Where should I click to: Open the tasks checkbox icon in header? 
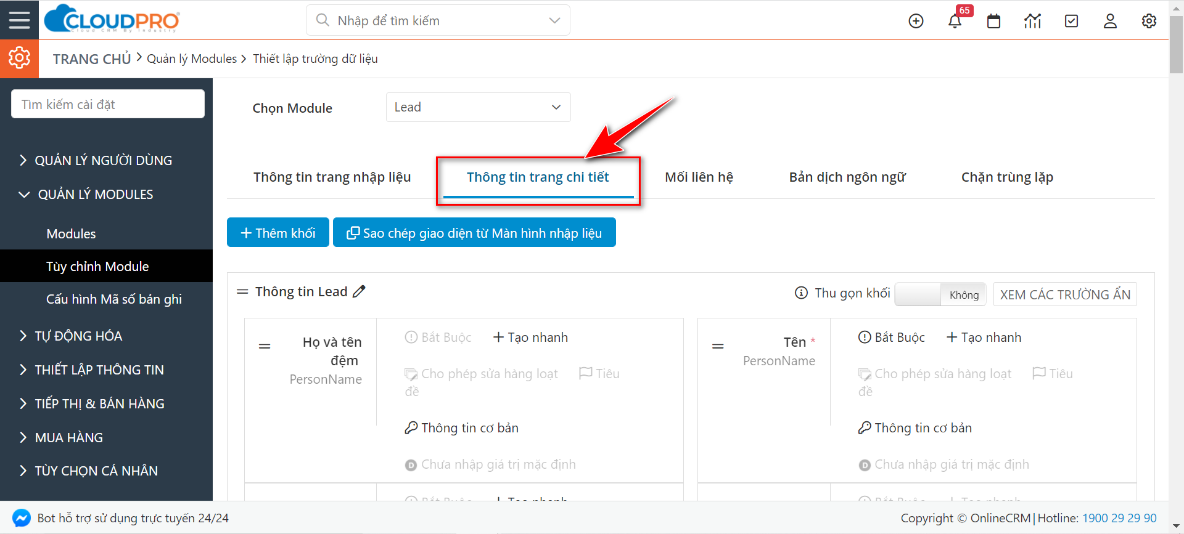(x=1072, y=21)
